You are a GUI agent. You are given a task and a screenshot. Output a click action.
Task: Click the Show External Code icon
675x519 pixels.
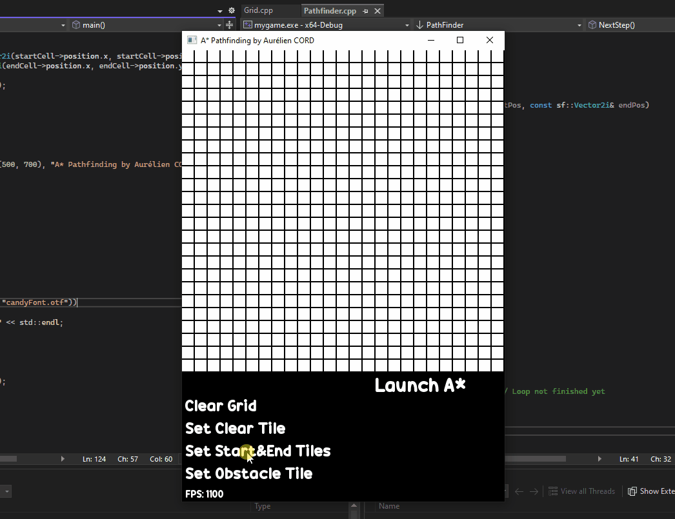coord(632,491)
